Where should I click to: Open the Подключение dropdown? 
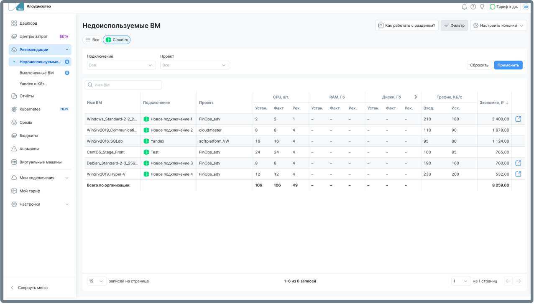click(x=121, y=65)
